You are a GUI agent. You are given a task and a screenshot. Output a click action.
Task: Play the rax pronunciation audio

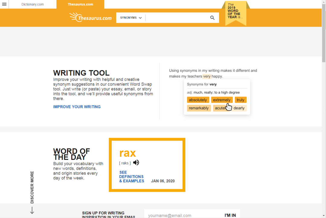pos(136,162)
